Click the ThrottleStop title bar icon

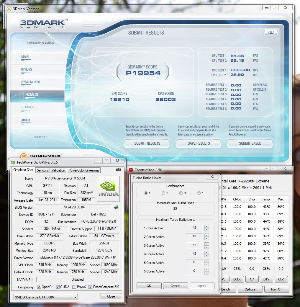(x=131, y=170)
